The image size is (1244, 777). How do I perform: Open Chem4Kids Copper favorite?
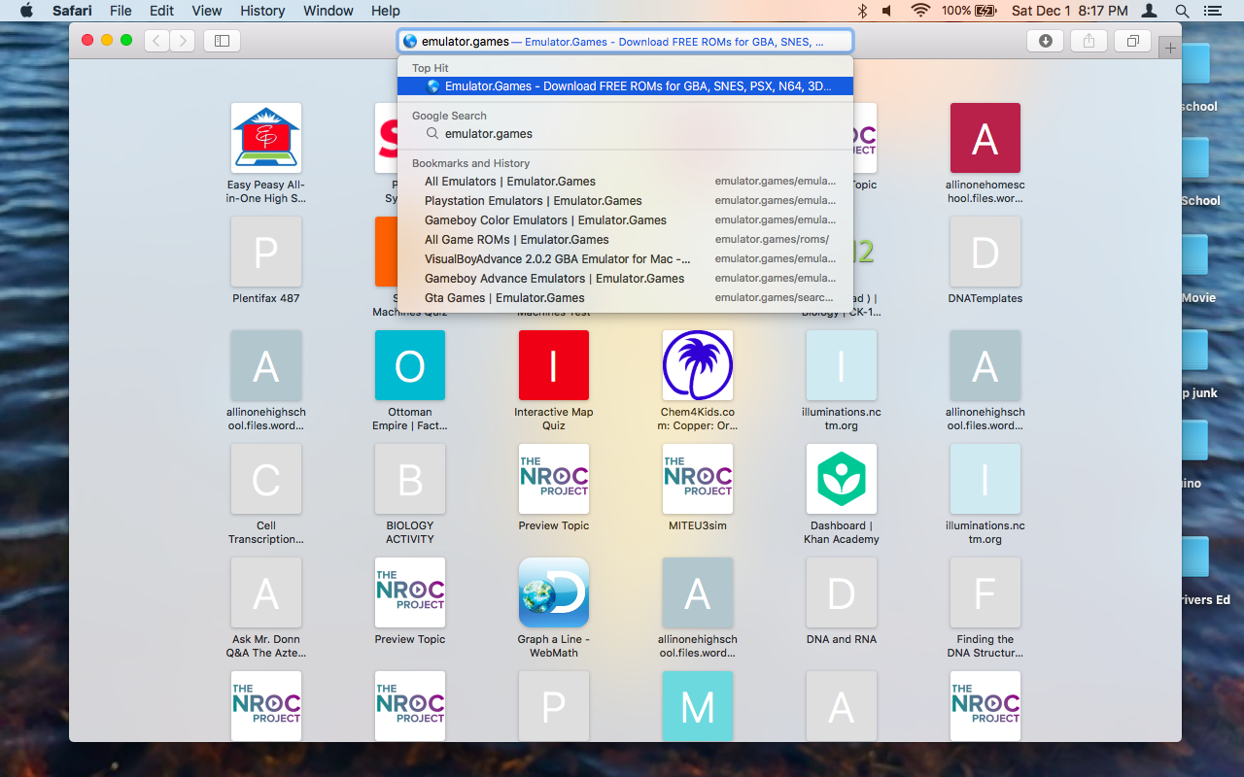tap(698, 365)
